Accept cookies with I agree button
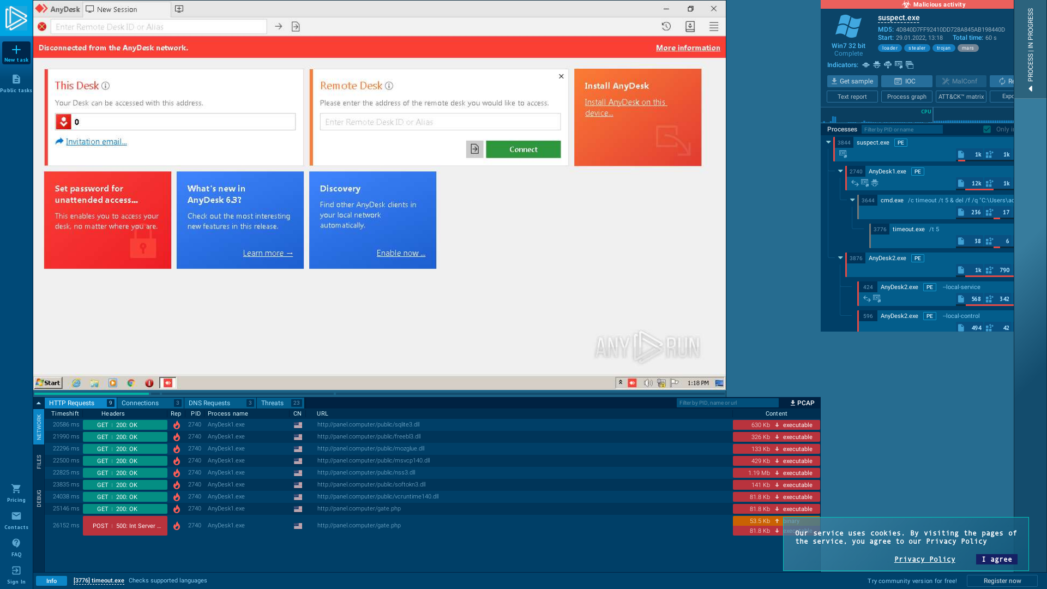The height and width of the screenshot is (589, 1047). pyautogui.click(x=997, y=559)
